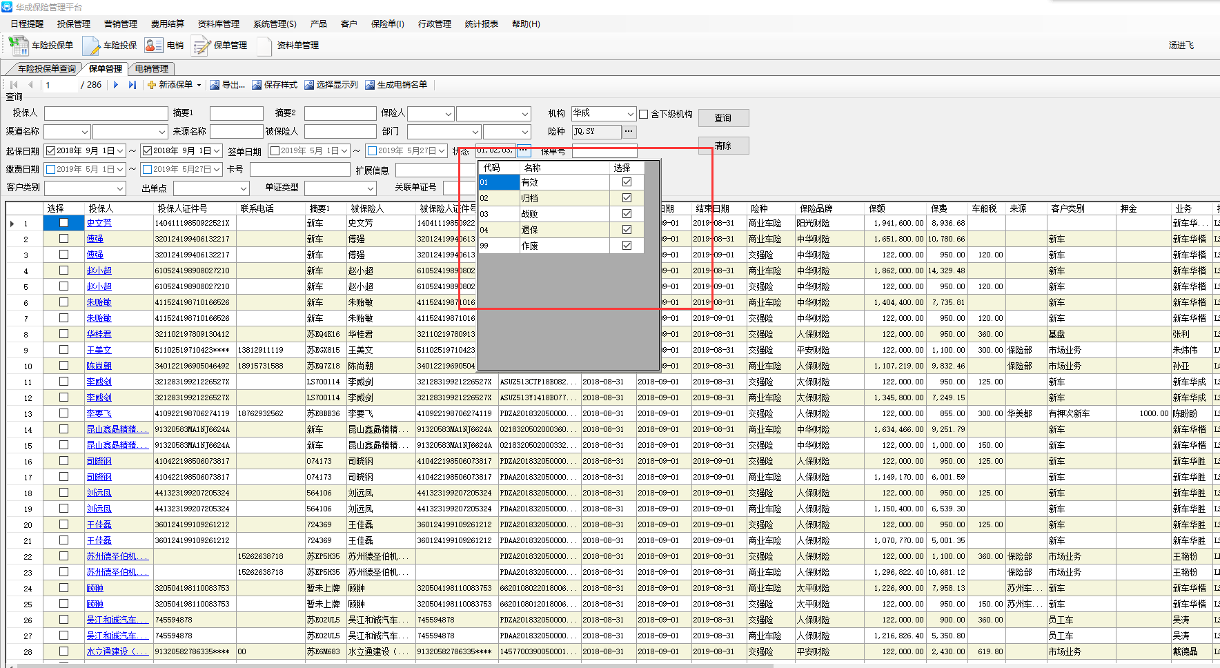Image resolution: width=1220 pixels, height=668 pixels.
Task: Click into the 投保人 input field
Action: click(x=106, y=113)
